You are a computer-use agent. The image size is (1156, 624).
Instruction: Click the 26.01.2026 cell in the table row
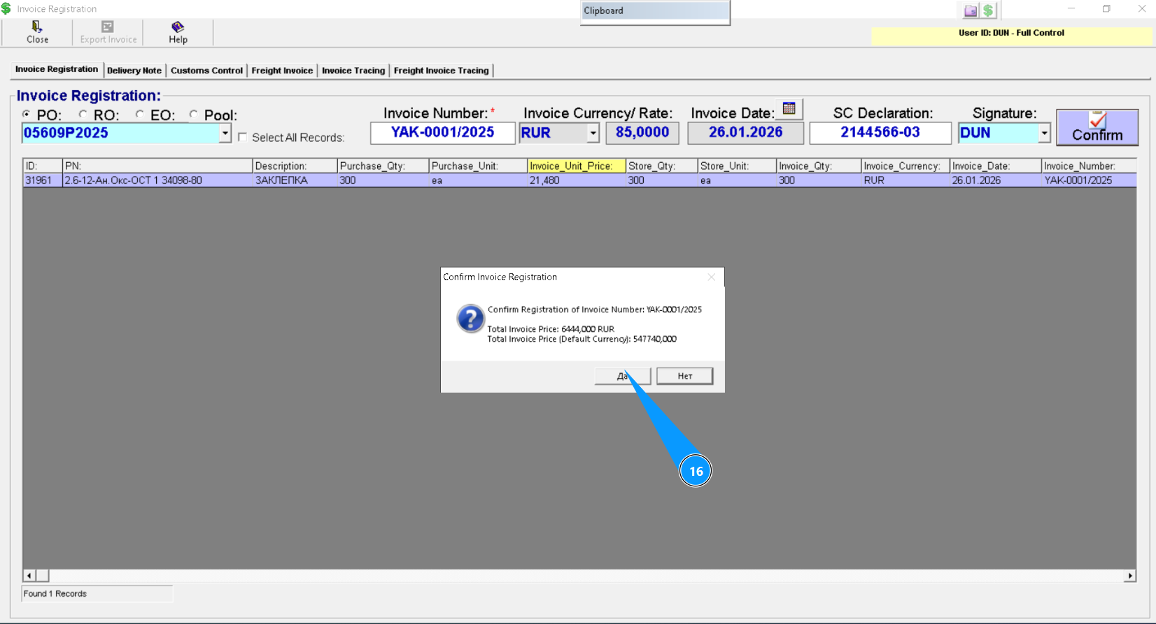[996, 180]
